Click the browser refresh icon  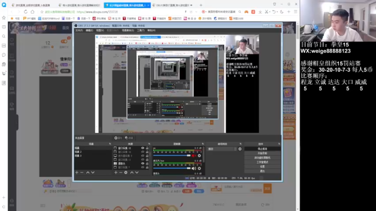tap(25, 12)
